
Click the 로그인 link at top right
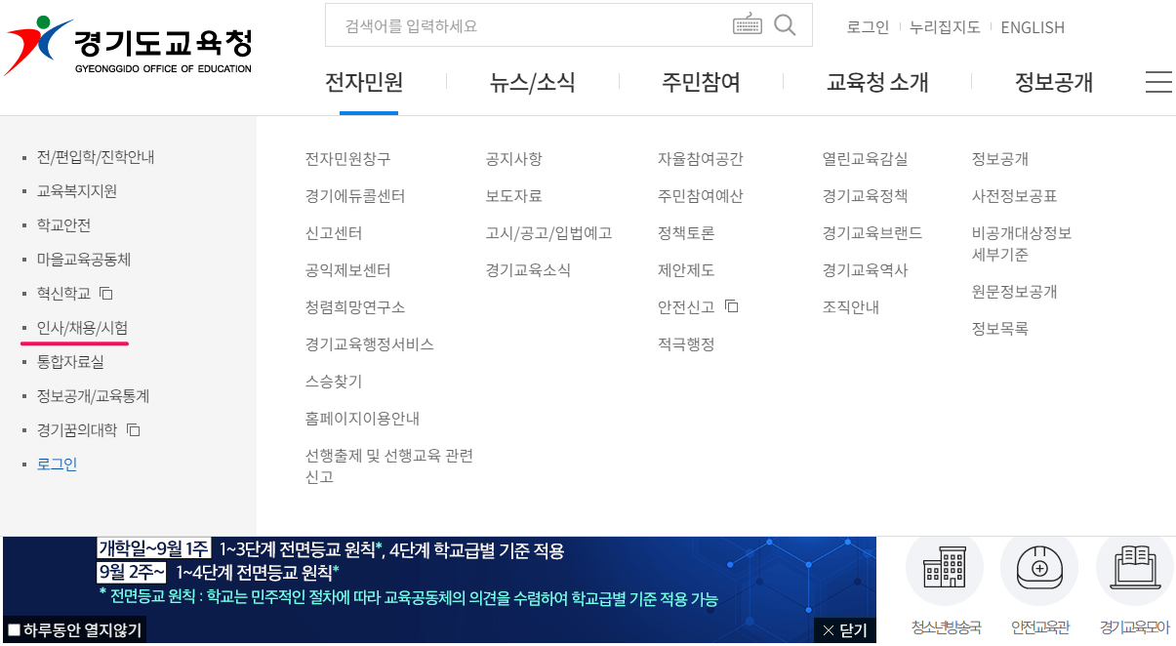coord(867,27)
